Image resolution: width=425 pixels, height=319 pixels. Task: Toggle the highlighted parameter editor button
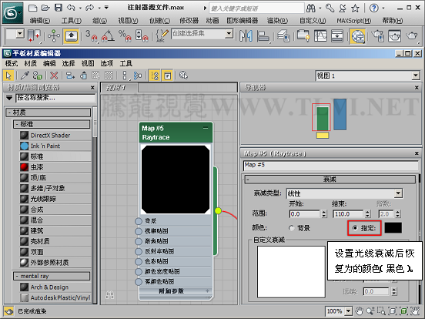coord(167,76)
